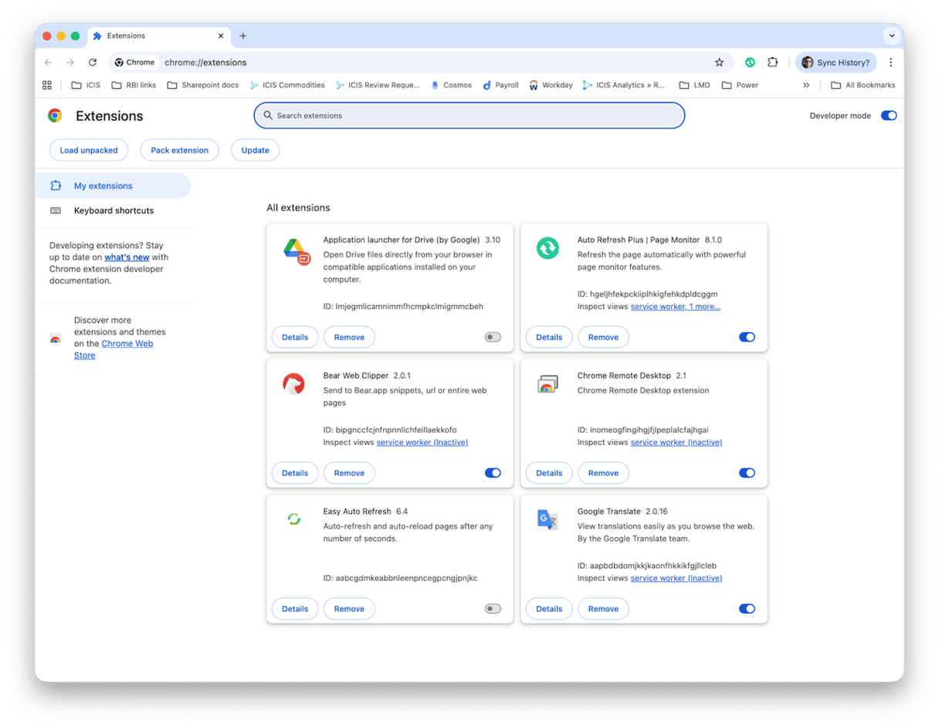Select Keyboard shortcuts in the sidebar
The width and height of the screenshot is (939, 728).
(x=114, y=210)
